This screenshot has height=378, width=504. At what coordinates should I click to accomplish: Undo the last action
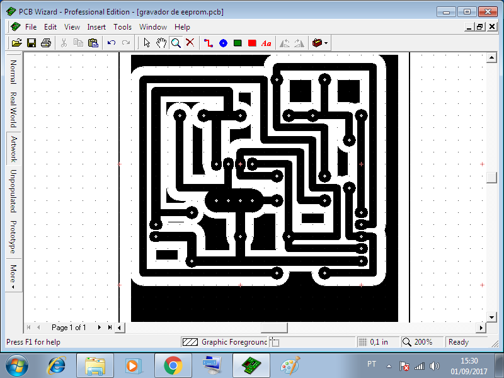coord(112,43)
